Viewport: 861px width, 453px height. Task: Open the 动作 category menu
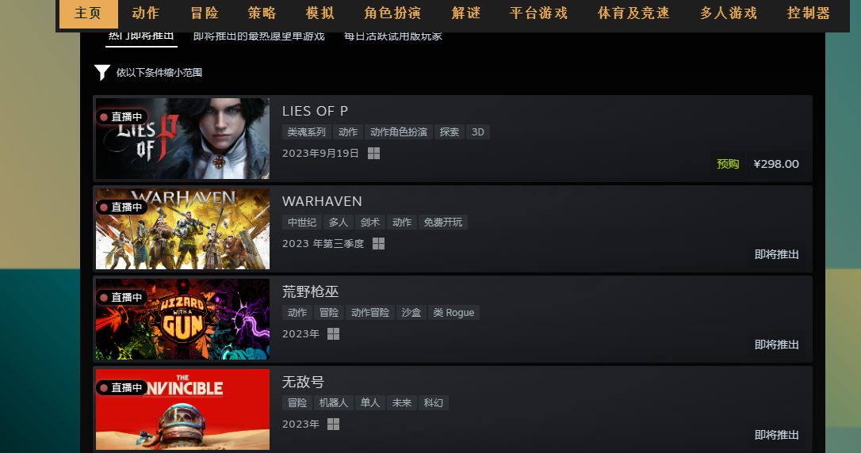coord(146,13)
